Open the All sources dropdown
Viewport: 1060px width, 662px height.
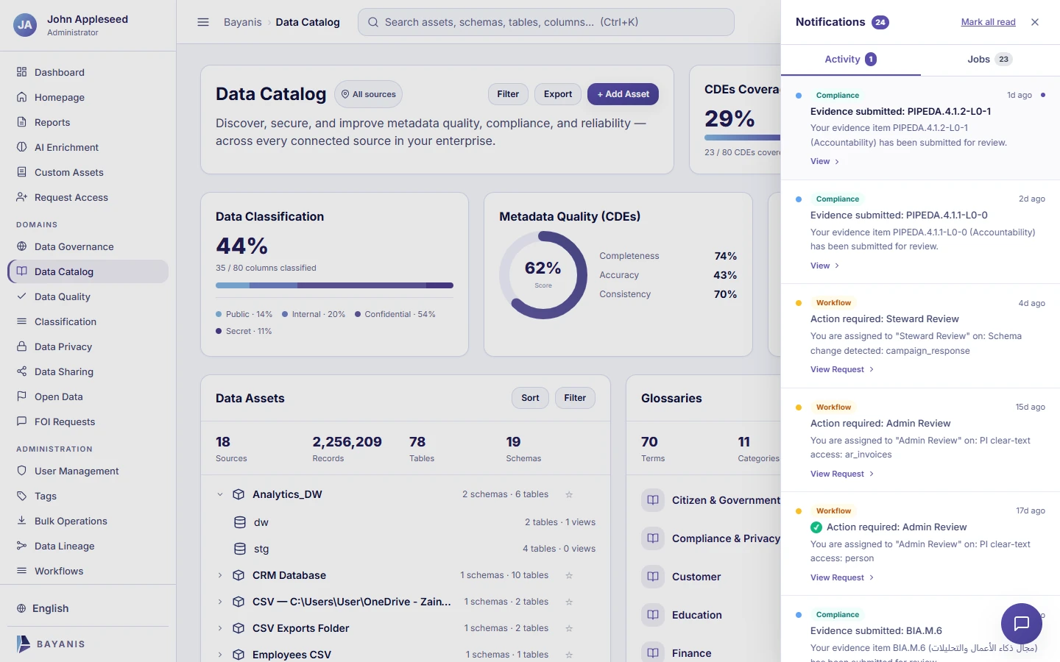[x=368, y=94]
